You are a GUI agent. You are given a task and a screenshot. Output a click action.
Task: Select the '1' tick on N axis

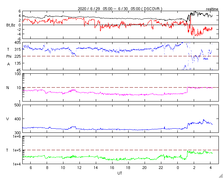click(20, 101)
